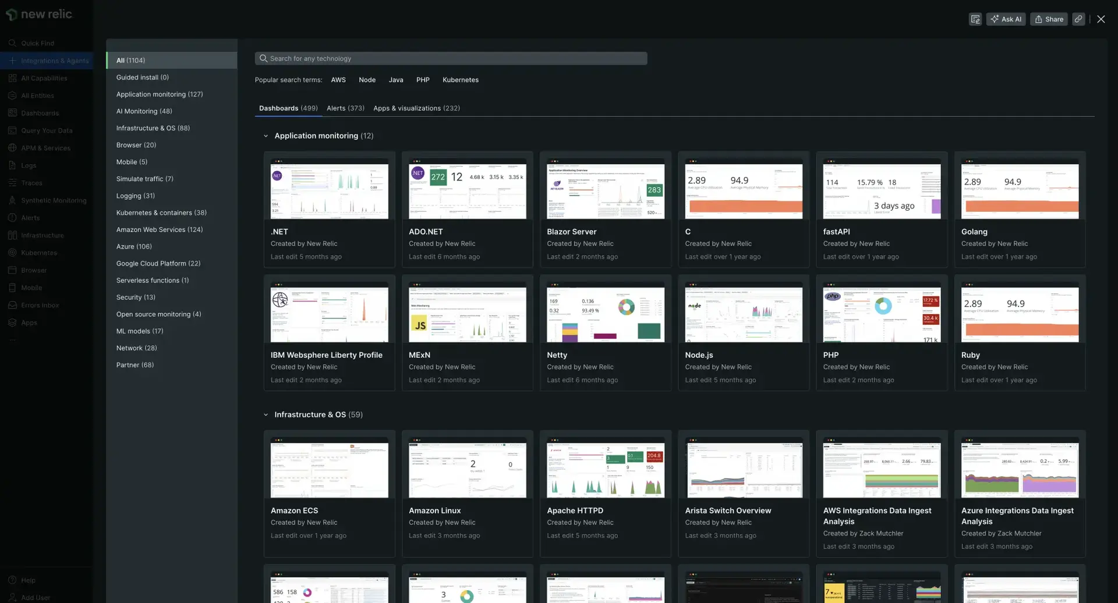Open Quick Find search icon
The width and height of the screenshot is (1118, 603).
click(x=12, y=43)
